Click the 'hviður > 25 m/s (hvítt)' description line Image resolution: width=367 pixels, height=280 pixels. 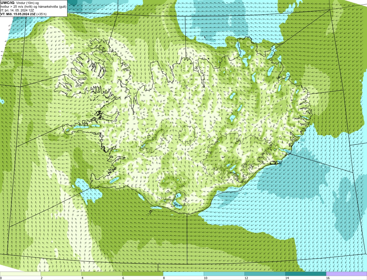[x=33, y=6]
